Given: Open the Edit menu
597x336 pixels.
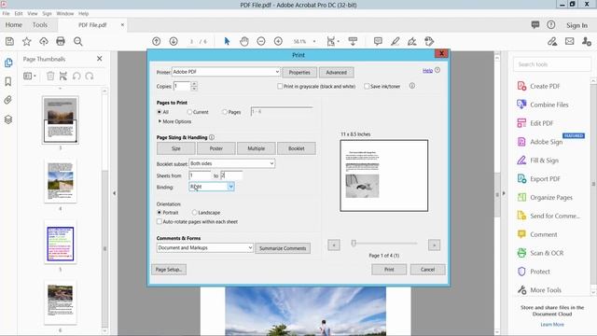Looking at the screenshot, I should coord(19,13).
